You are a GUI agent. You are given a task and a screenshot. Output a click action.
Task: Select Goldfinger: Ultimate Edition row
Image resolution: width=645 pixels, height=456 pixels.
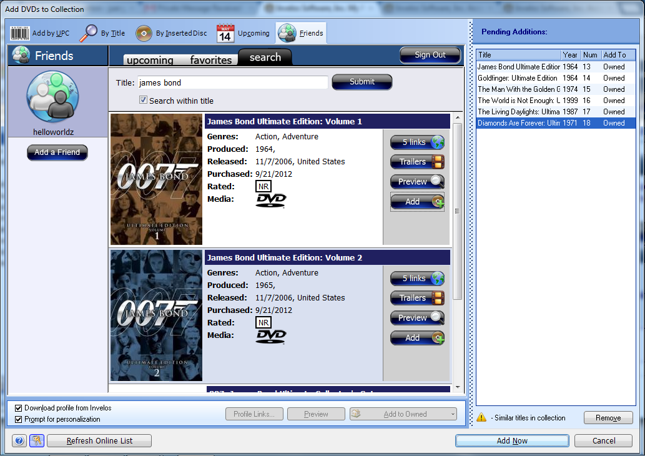point(556,78)
